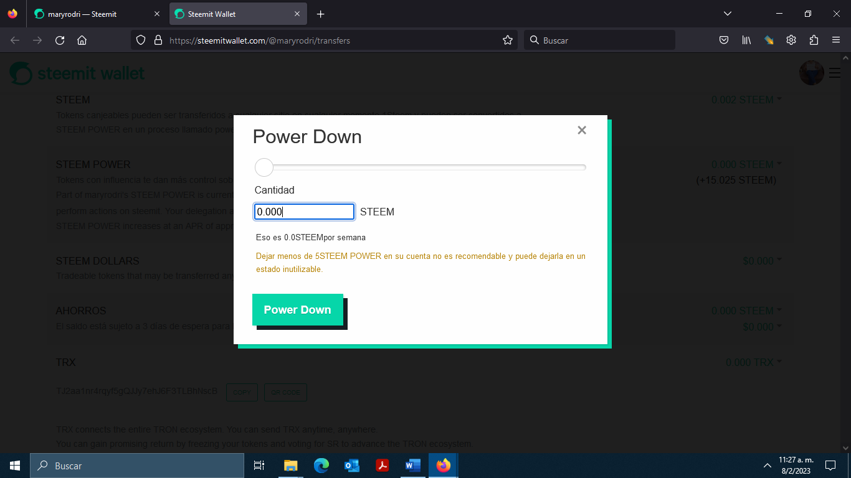
Task: Open the Windows Start menu
Action: (x=15, y=466)
